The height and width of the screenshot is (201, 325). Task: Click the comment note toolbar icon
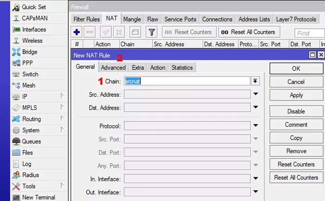pos(135,32)
